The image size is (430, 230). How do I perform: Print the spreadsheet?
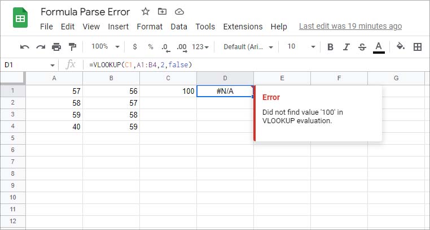coord(56,47)
